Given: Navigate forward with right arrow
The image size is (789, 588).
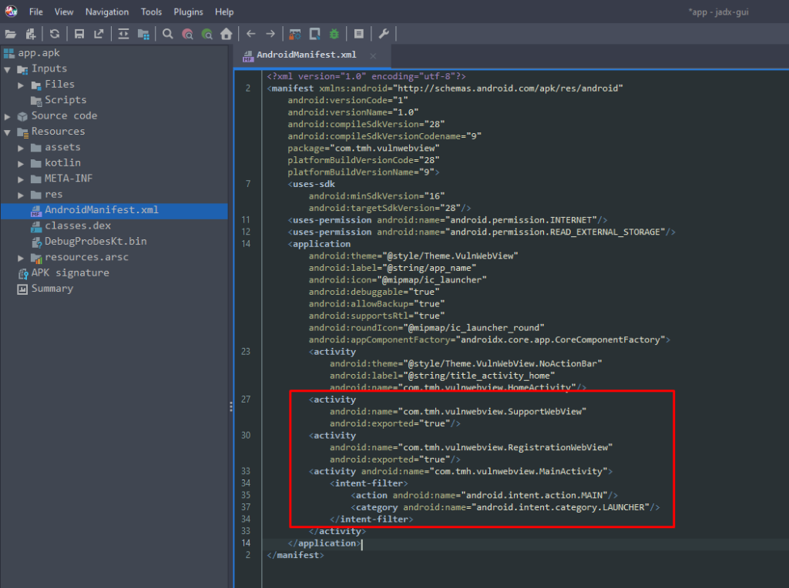Looking at the screenshot, I should coord(270,34).
